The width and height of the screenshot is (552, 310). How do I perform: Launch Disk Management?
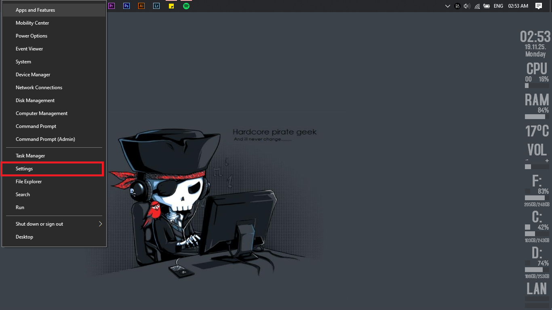[54, 101]
